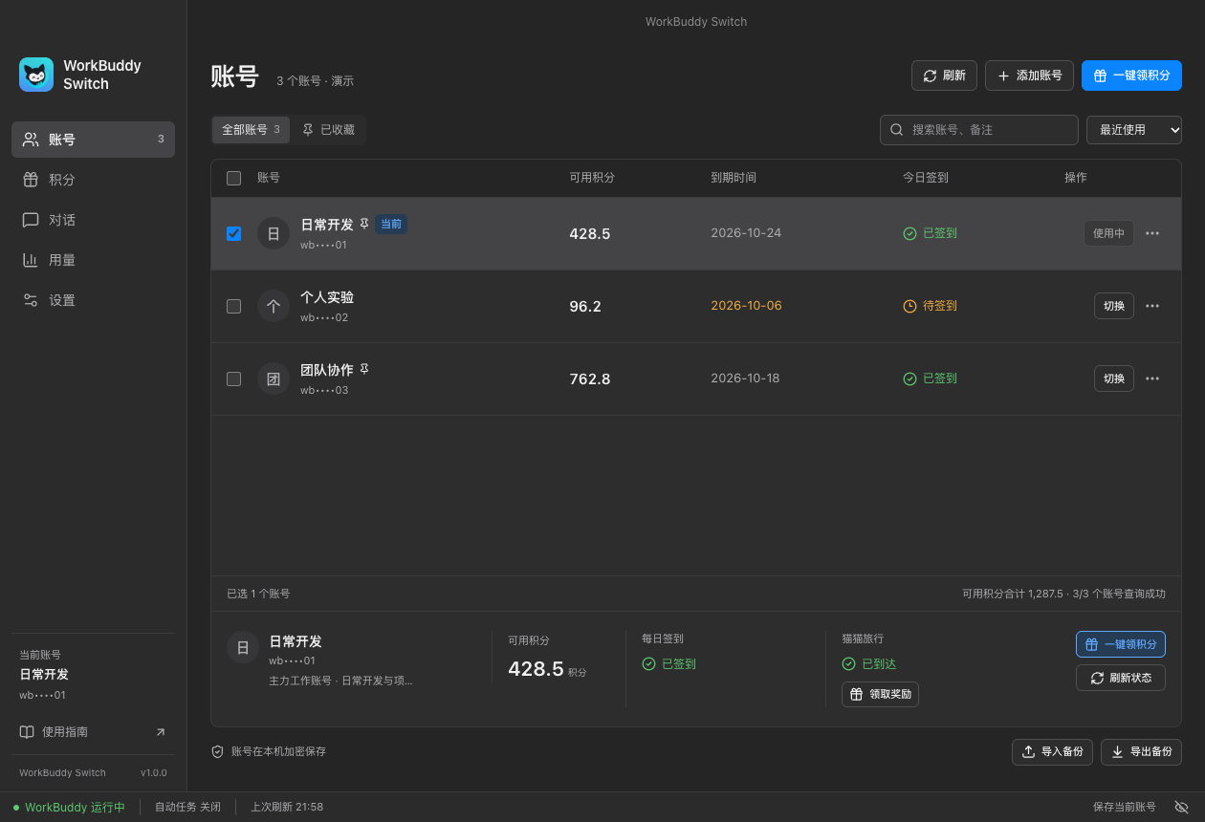Click the 导出备份 button
Image resolution: width=1205 pixels, height=822 pixels.
(x=1141, y=751)
